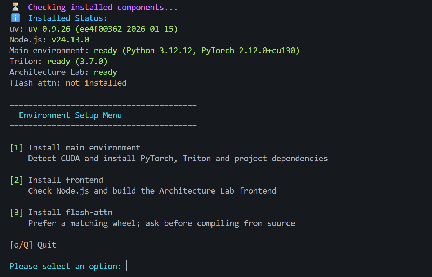432x277 pixels.
Task: Click the 'Please select an option:' prompt
Action: pos(65,267)
